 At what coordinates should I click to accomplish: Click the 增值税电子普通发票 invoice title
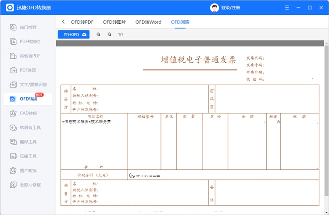[x=198, y=60]
